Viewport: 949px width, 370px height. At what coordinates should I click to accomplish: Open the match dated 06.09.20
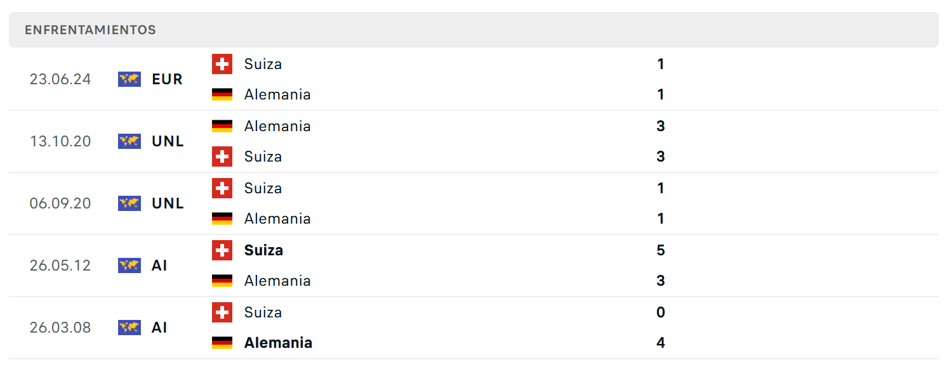pyautogui.click(x=474, y=203)
